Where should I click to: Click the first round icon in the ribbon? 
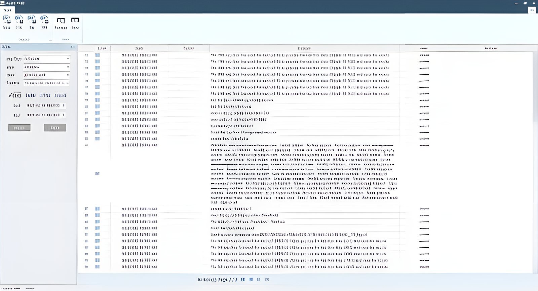(6, 19)
